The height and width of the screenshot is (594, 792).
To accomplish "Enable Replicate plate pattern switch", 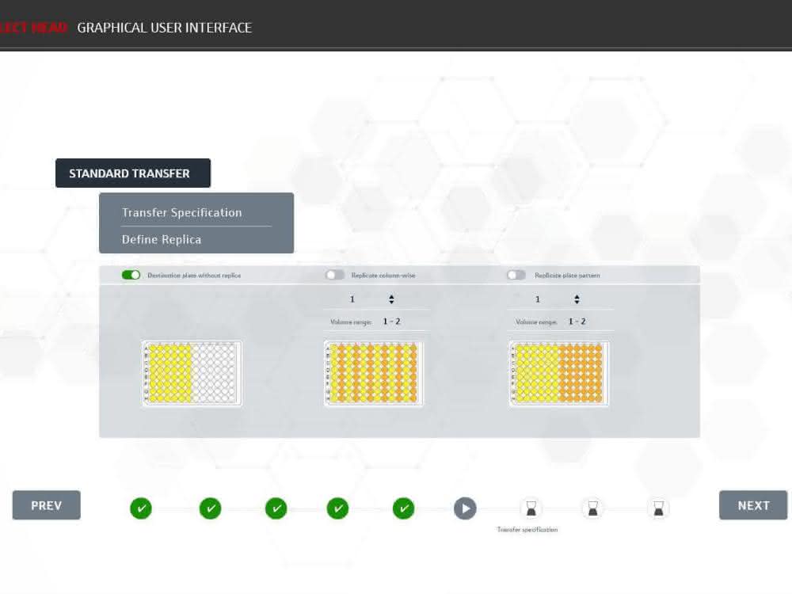I will [516, 275].
